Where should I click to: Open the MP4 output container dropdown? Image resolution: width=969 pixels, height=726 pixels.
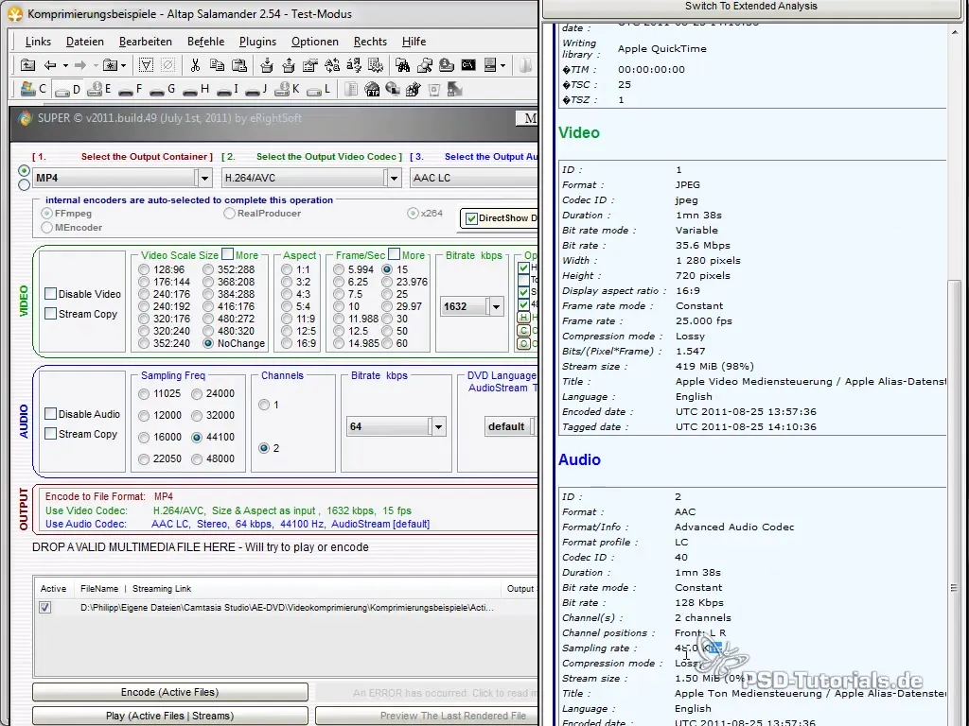tap(204, 178)
